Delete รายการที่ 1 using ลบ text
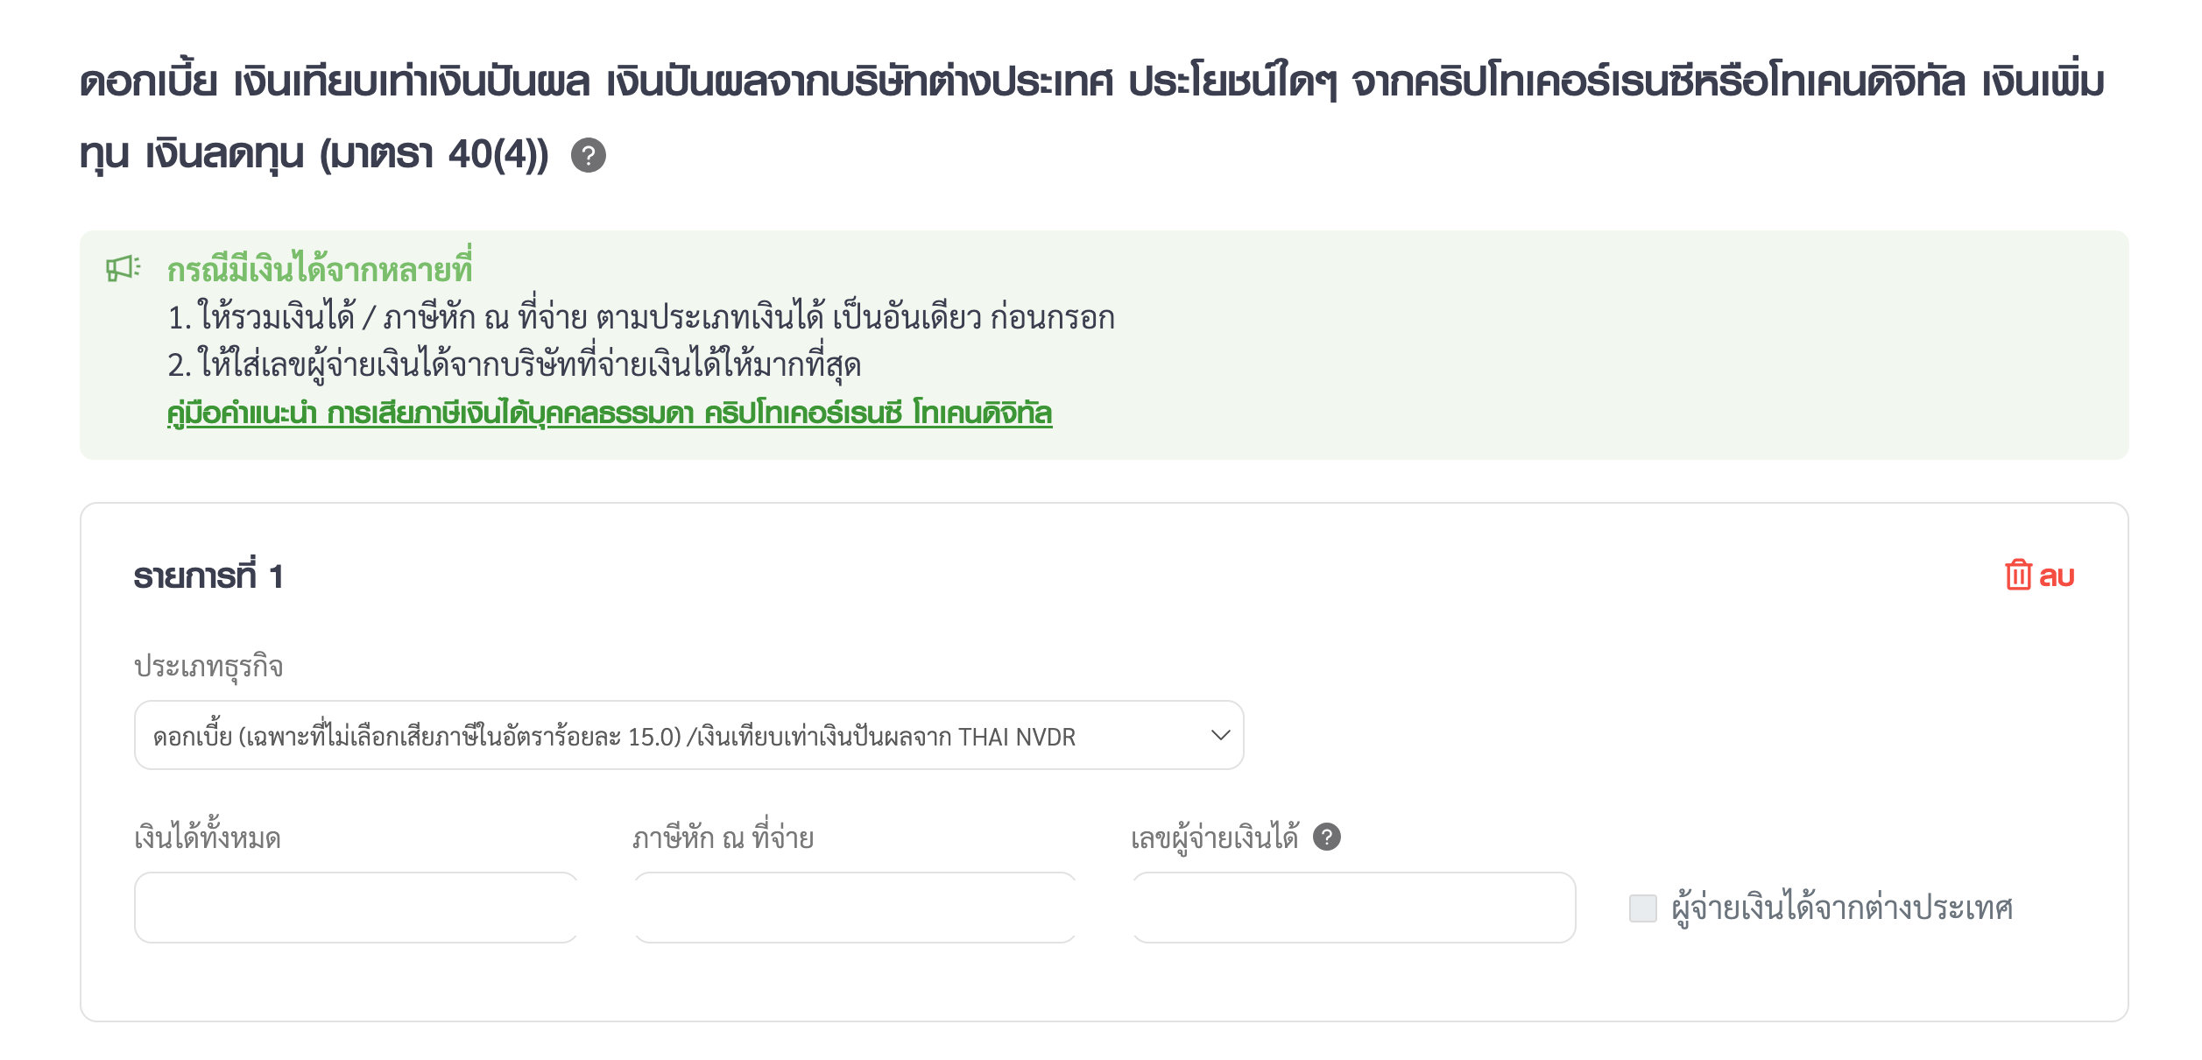The image size is (2202, 1060). [2057, 576]
